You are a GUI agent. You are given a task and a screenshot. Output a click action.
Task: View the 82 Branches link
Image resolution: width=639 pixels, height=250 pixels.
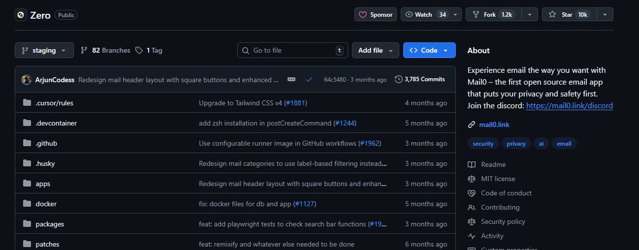coord(105,50)
